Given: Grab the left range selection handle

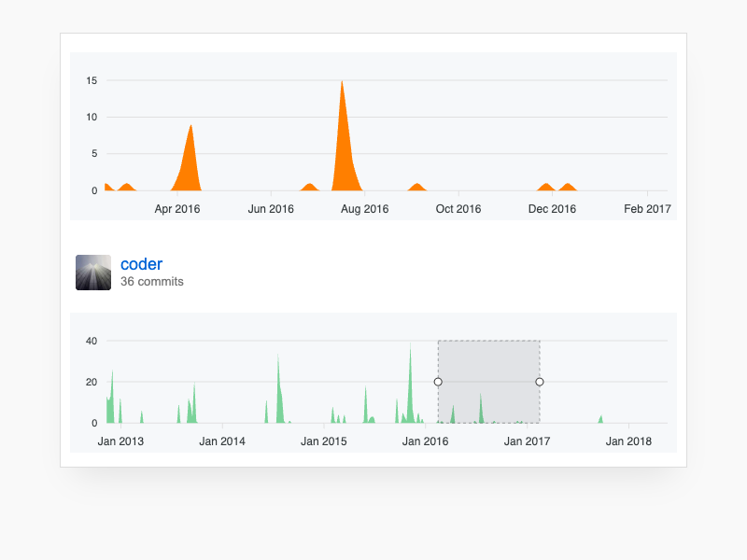Looking at the screenshot, I should [x=438, y=382].
